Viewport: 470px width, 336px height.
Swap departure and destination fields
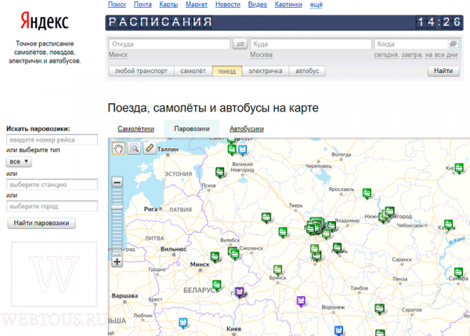click(x=240, y=45)
